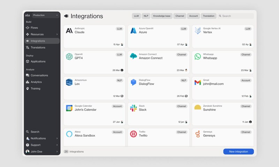279x167 pixels.
Task: Toggle the Channel filter chip
Action: [x=180, y=16]
